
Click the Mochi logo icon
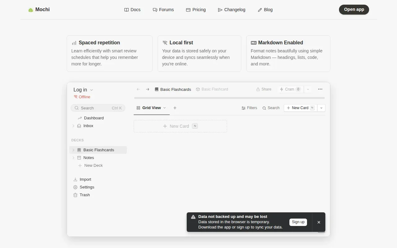tap(31, 10)
